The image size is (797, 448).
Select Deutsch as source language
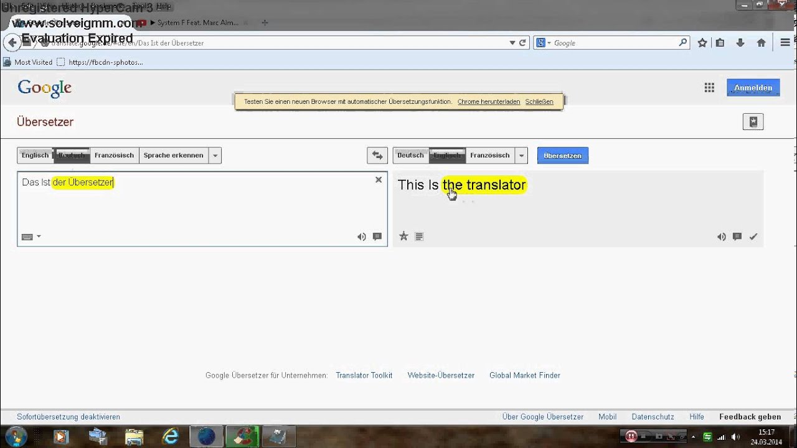pyautogui.click(x=72, y=155)
